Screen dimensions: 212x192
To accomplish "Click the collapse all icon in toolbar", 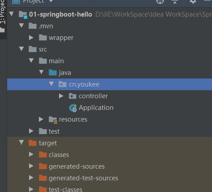I will [x=175, y=1].
